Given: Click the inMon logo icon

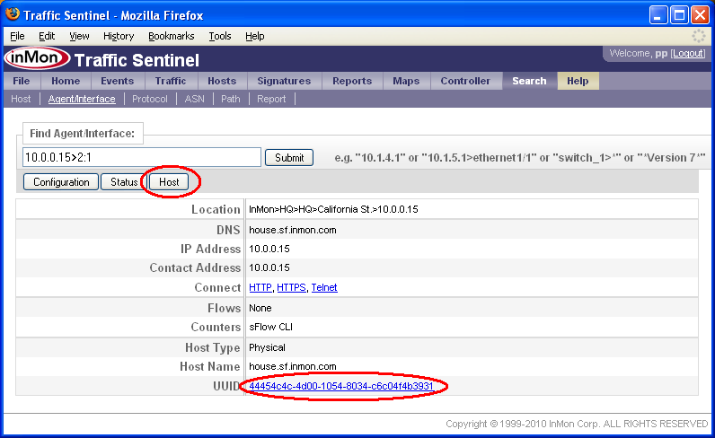Looking at the screenshot, I should pos(36,60).
